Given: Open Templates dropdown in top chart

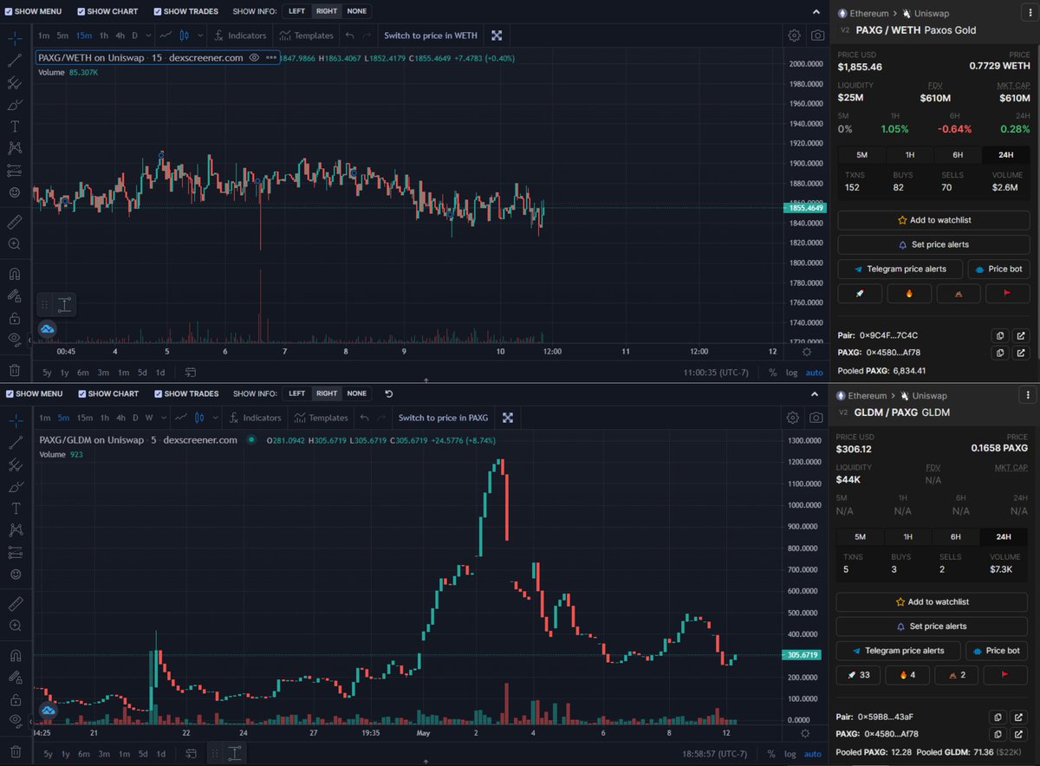Looking at the screenshot, I should click(x=305, y=36).
